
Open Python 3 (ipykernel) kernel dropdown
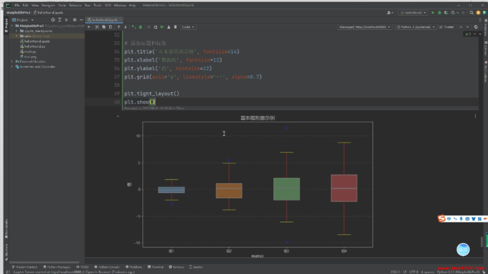pyautogui.click(x=416, y=27)
